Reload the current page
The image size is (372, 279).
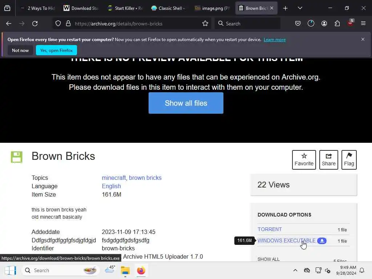tap(35, 24)
